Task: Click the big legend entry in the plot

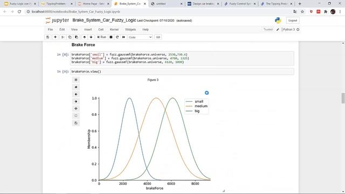Action: coord(193,111)
